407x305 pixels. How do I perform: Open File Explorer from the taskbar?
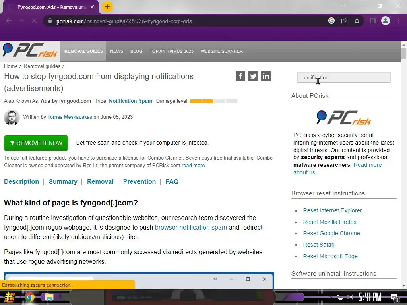(x=49, y=297)
